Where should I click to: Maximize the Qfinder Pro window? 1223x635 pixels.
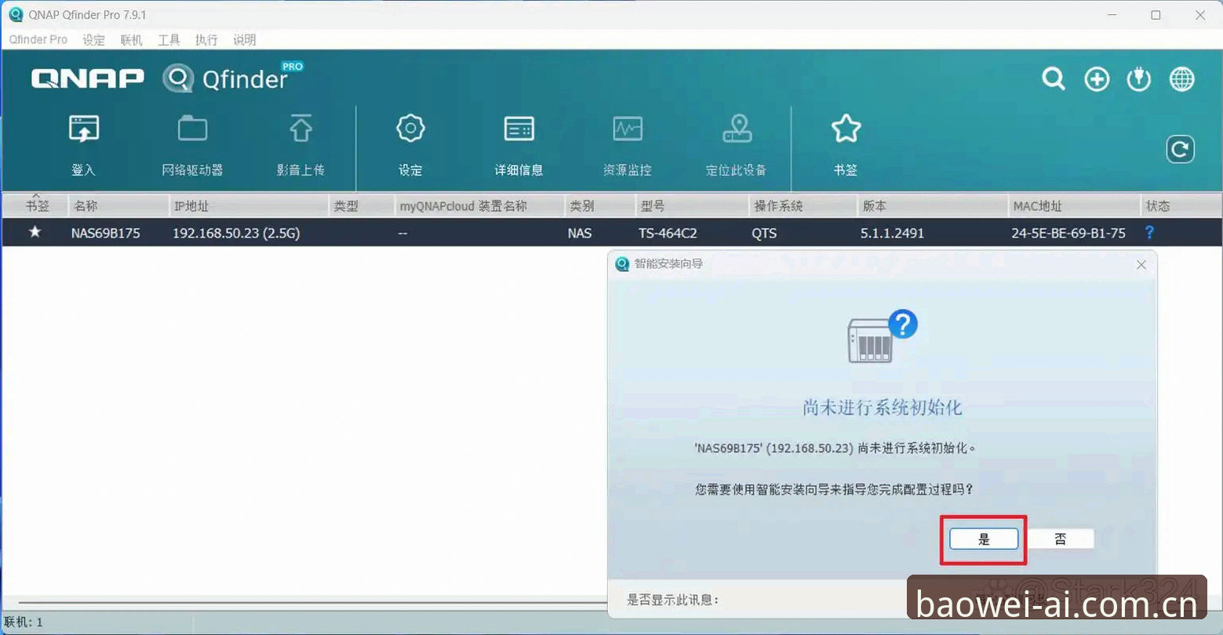tap(1156, 15)
